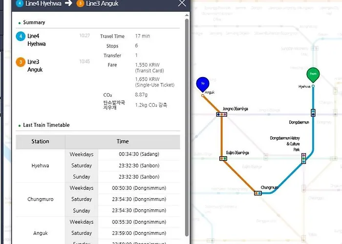Click the blue To pin at Anguk
The image size is (342, 244).
pos(203,84)
